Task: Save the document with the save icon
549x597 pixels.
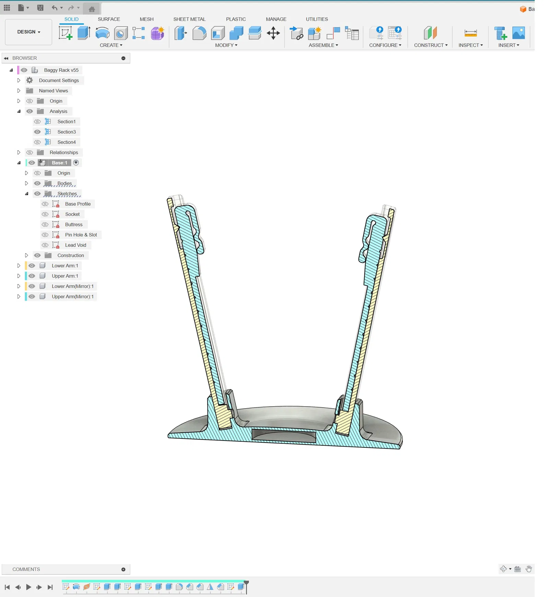Action: coord(40,8)
